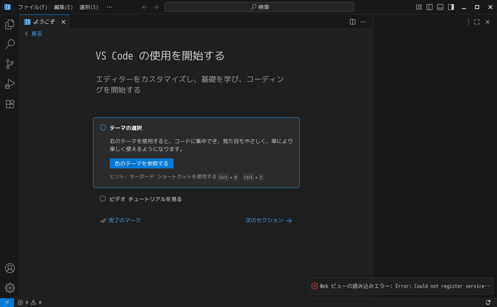Expand the menu bar overflow ellipsis
This screenshot has height=307, width=497.
[109, 7]
